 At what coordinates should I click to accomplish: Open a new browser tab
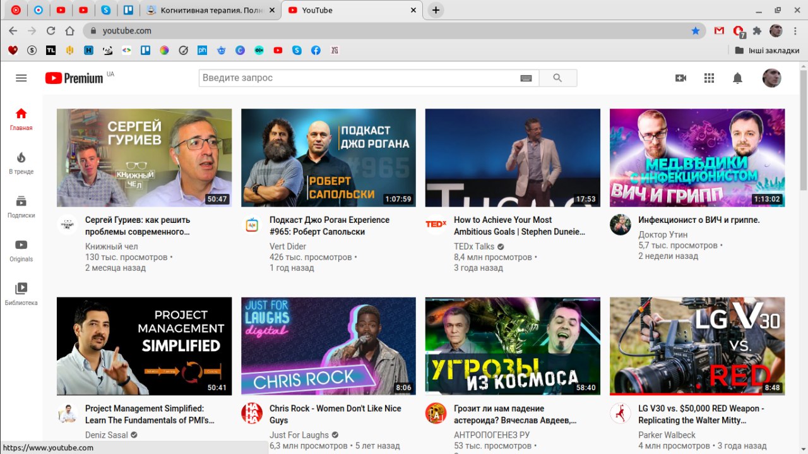click(436, 10)
